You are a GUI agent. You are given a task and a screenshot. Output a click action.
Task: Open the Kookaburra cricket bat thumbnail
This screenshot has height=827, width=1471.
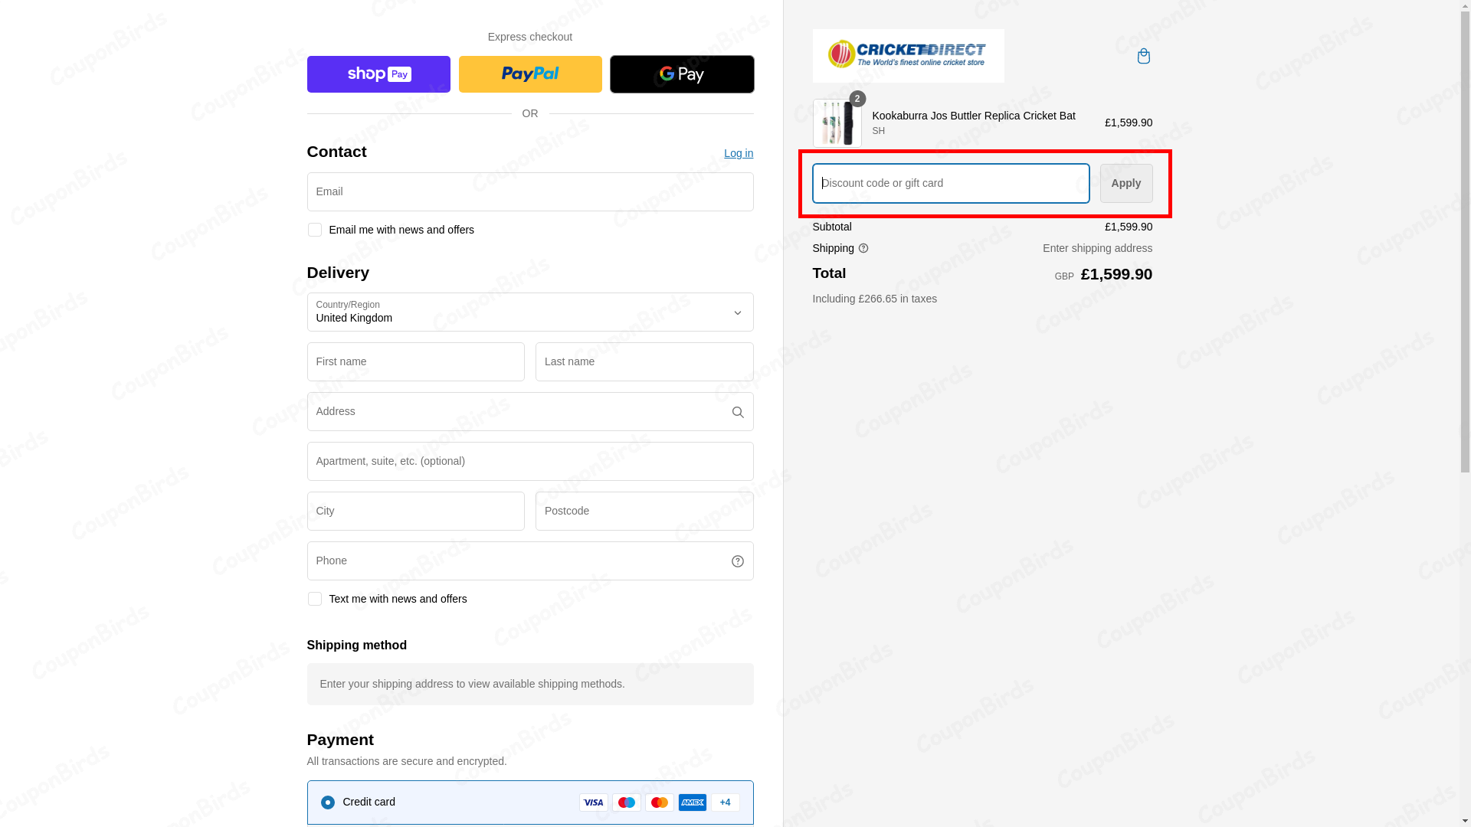837,123
